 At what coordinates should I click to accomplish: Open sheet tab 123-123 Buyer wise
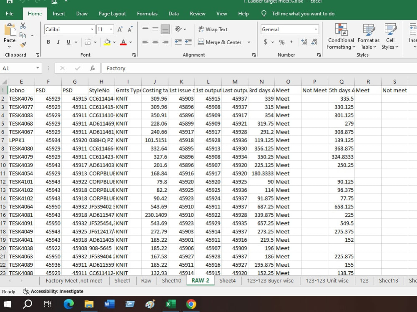tap(270, 281)
